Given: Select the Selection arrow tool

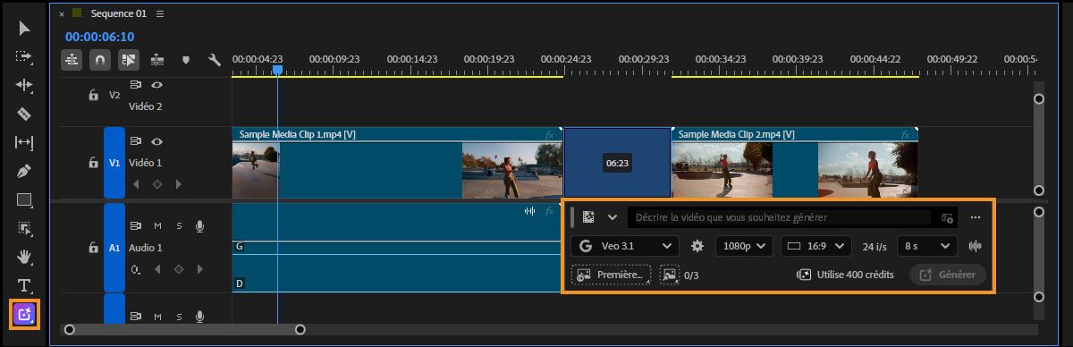Looking at the screenshot, I should (24, 29).
